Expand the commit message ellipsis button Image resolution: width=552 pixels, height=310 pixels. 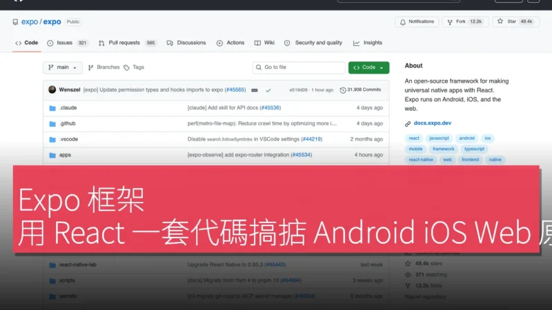pos(255,90)
